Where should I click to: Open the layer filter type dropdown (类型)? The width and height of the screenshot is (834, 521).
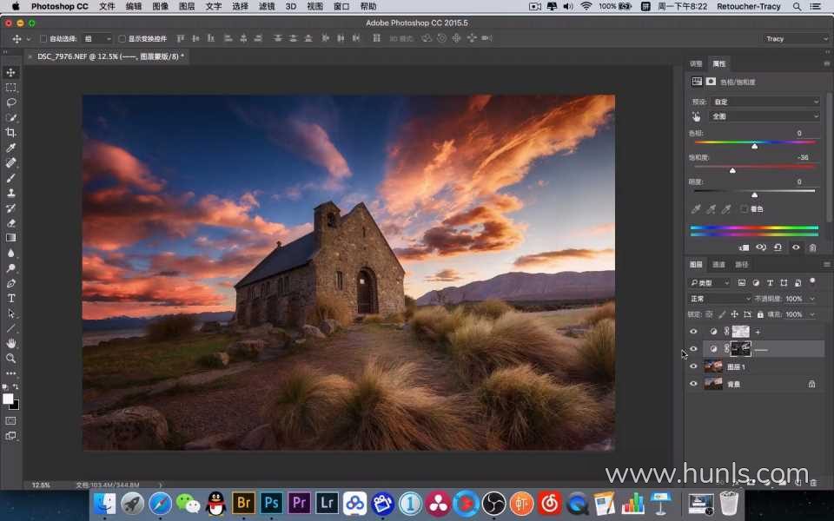[x=710, y=283]
